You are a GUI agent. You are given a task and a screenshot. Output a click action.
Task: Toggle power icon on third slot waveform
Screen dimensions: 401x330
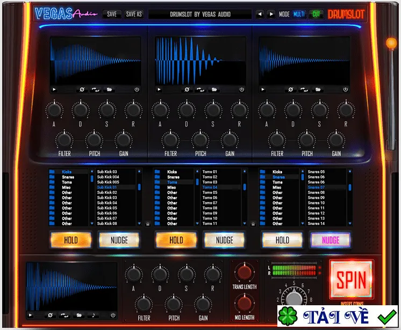(x=346, y=90)
